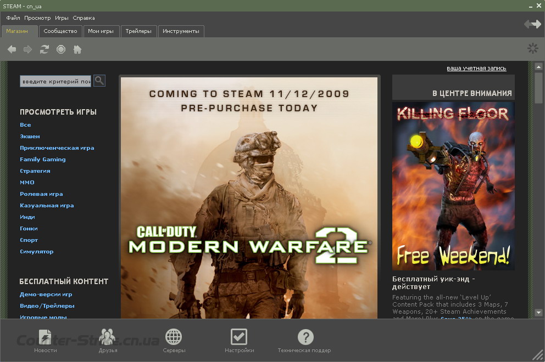Click the search magnifier button
Image resolution: width=545 pixels, height=362 pixels.
pos(99,81)
